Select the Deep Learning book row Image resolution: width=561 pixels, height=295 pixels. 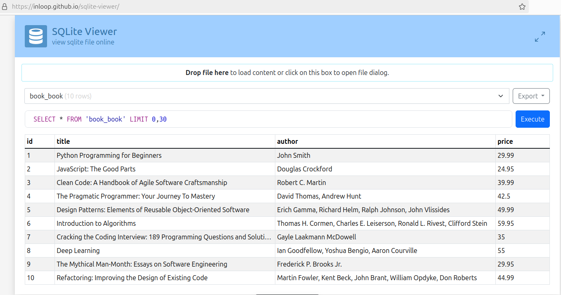[x=78, y=251]
